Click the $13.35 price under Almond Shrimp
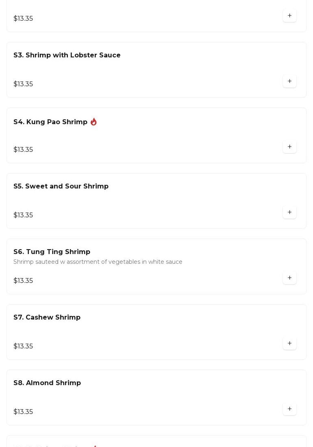Viewport: 313px width, 447px height. 23,412
